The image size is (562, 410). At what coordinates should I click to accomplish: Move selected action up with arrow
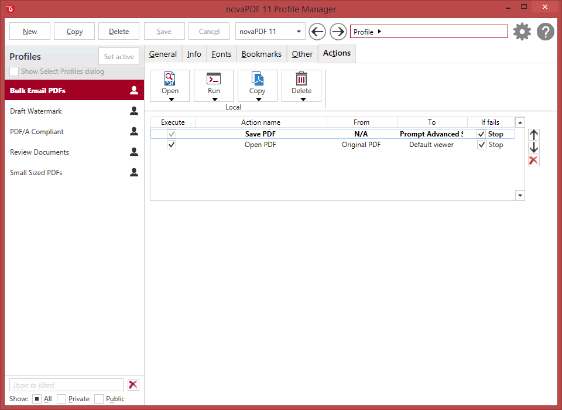[x=534, y=135]
